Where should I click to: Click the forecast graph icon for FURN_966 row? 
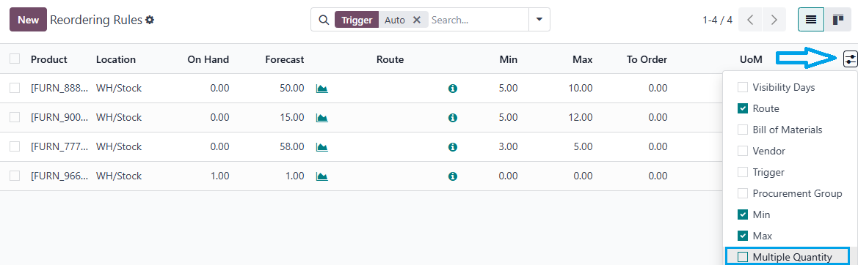[321, 176]
